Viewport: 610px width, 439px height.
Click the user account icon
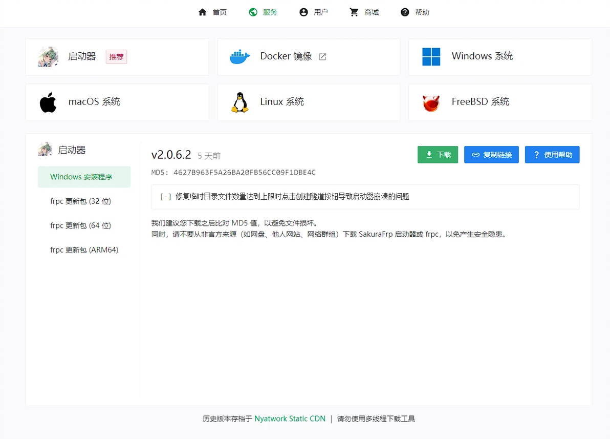(x=303, y=12)
